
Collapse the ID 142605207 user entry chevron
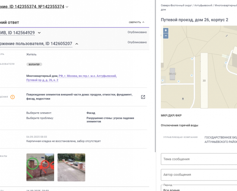(77, 44)
